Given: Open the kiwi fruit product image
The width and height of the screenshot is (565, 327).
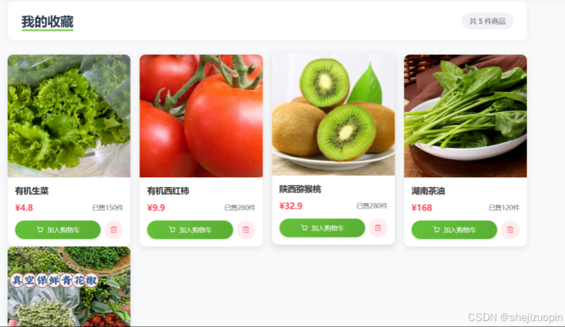Looking at the screenshot, I should 333,114.
